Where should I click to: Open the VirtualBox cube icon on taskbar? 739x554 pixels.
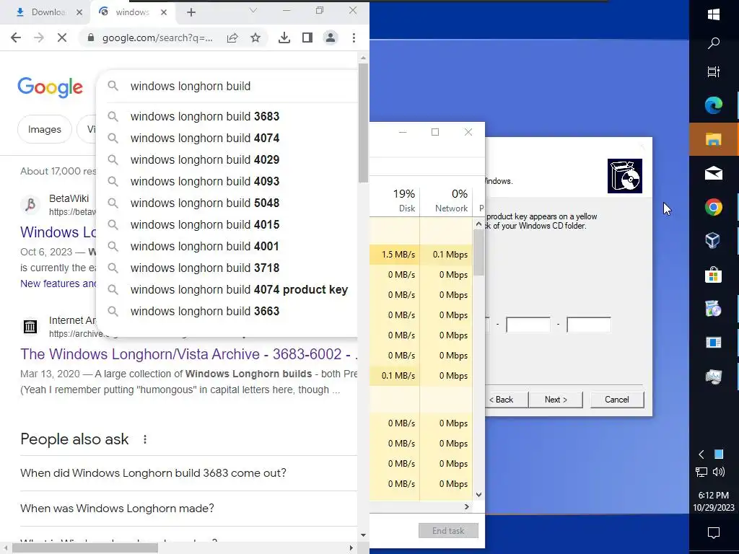coord(714,241)
